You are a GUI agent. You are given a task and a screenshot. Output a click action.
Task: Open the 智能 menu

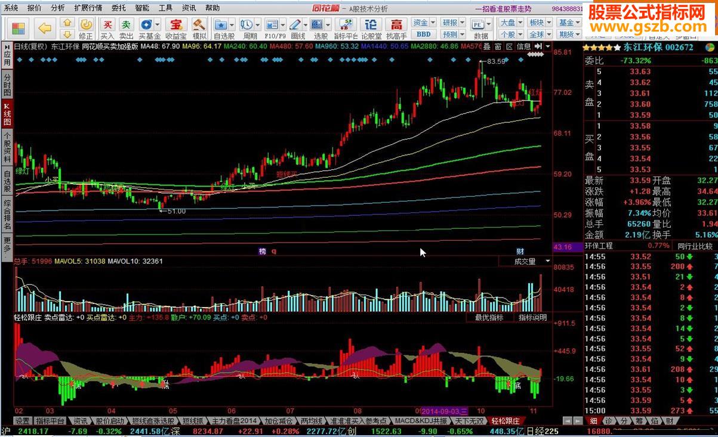(142, 8)
